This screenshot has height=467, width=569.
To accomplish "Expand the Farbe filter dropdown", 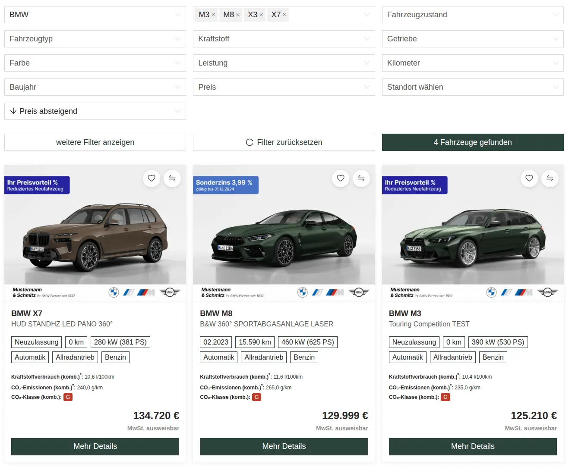I will pos(95,63).
